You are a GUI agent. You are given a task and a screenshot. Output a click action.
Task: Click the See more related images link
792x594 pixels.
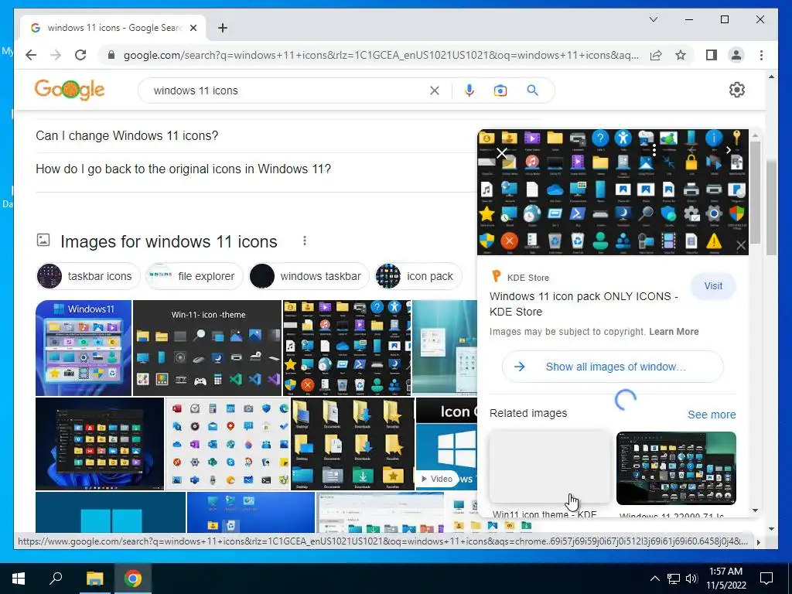tap(712, 415)
